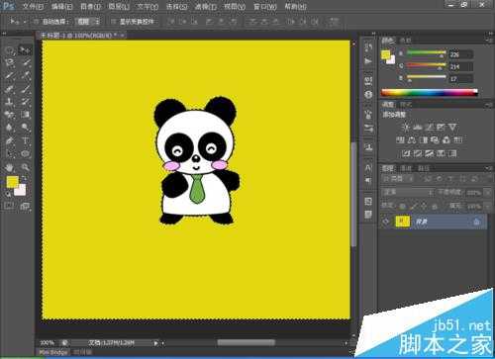495x359 pixels.
Task: Click the yellow foreground color swatch
Action: coord(12,182)
